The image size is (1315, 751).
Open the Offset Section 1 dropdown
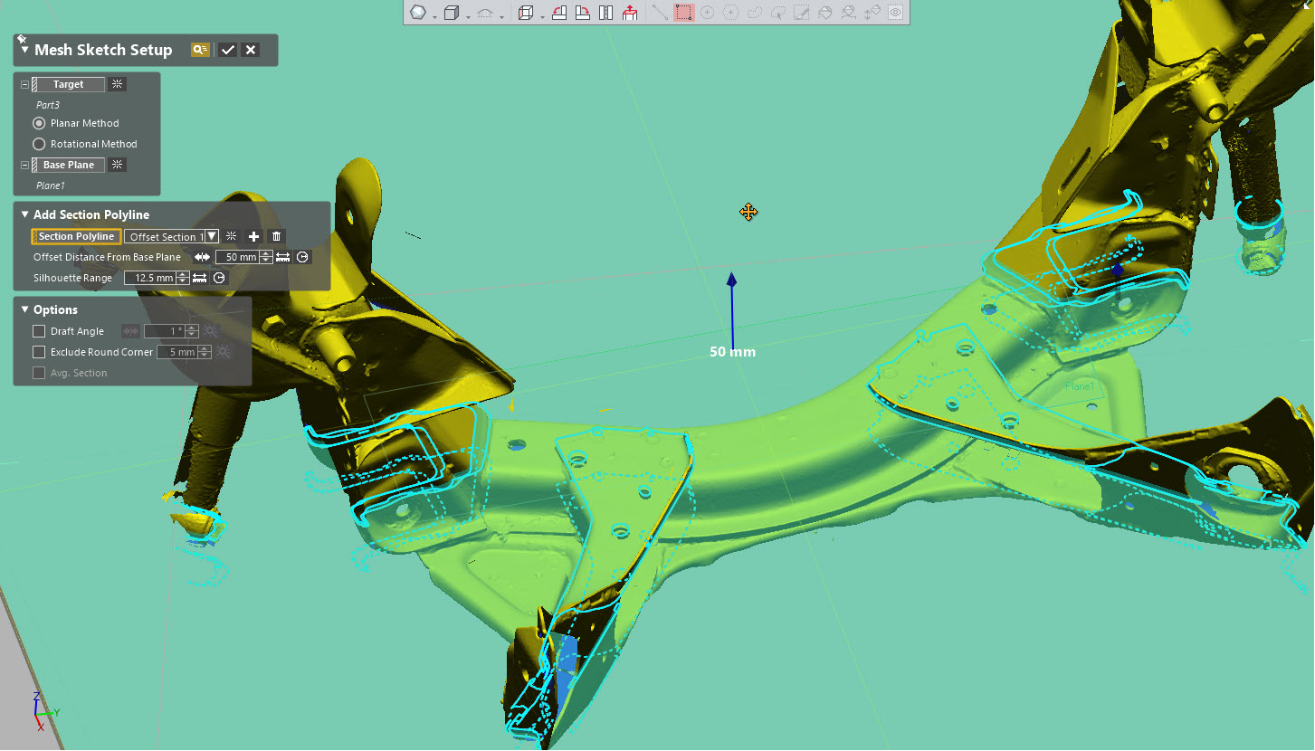tap(212, 236)
